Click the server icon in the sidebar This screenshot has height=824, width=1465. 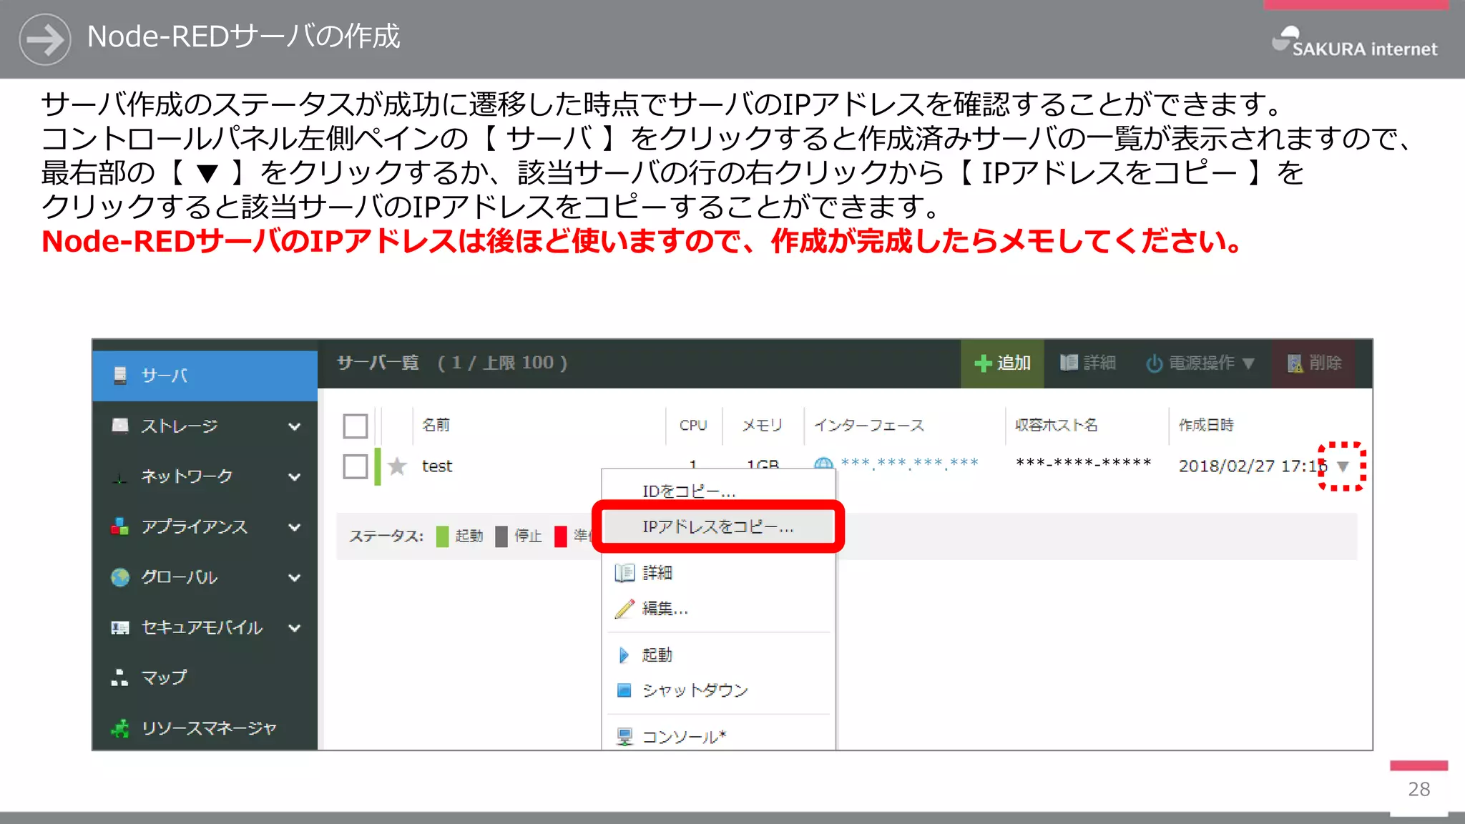[x=120, y=375]
